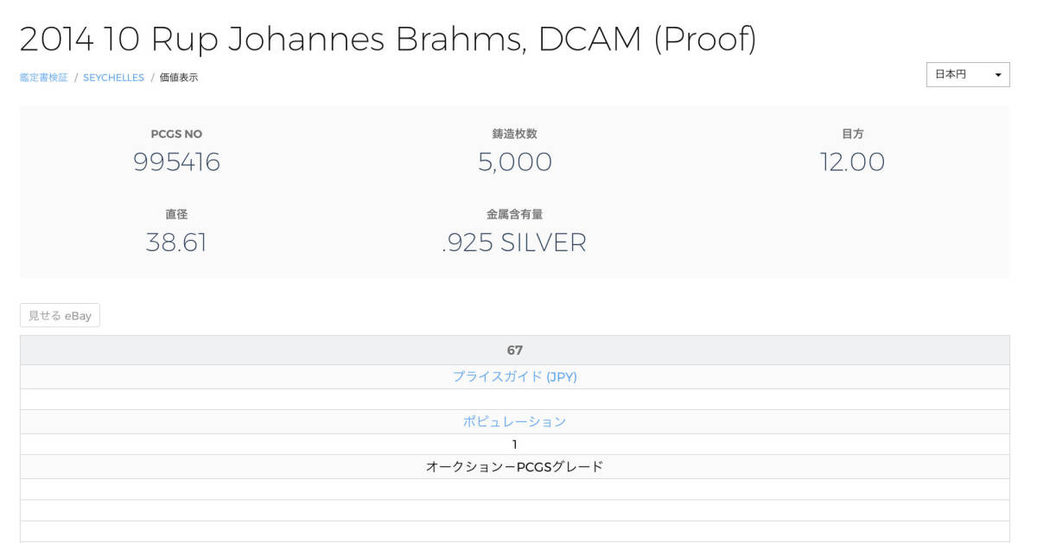1037x543 pixels.
Task: Click the 価値表示 breadcrumb item
Action: (179, 78)
